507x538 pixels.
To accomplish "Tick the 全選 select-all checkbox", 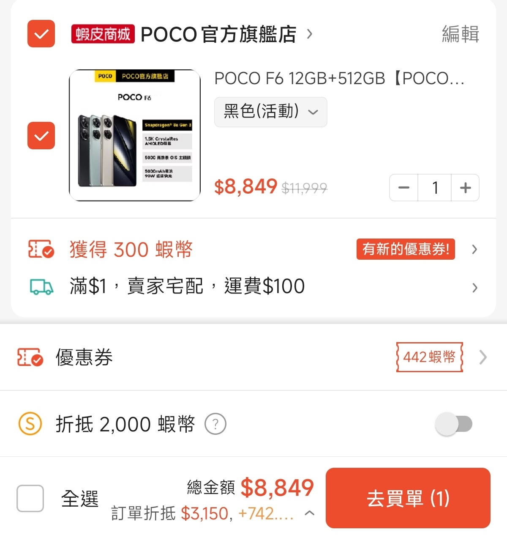I will (30, 498).
